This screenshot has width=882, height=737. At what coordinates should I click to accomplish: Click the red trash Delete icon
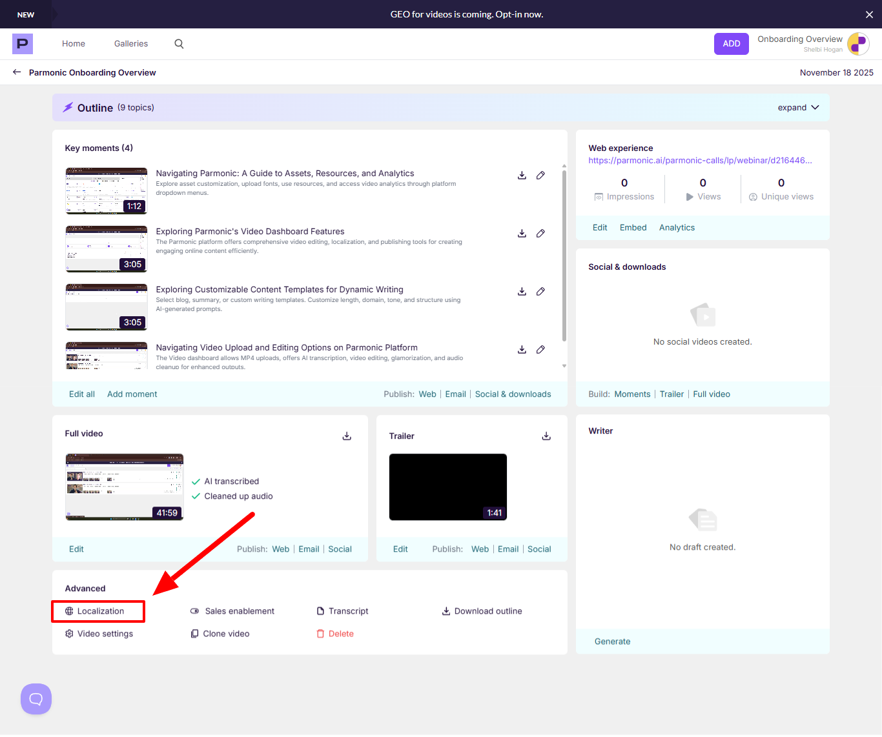pyautogui.click(x=320, y=634)
